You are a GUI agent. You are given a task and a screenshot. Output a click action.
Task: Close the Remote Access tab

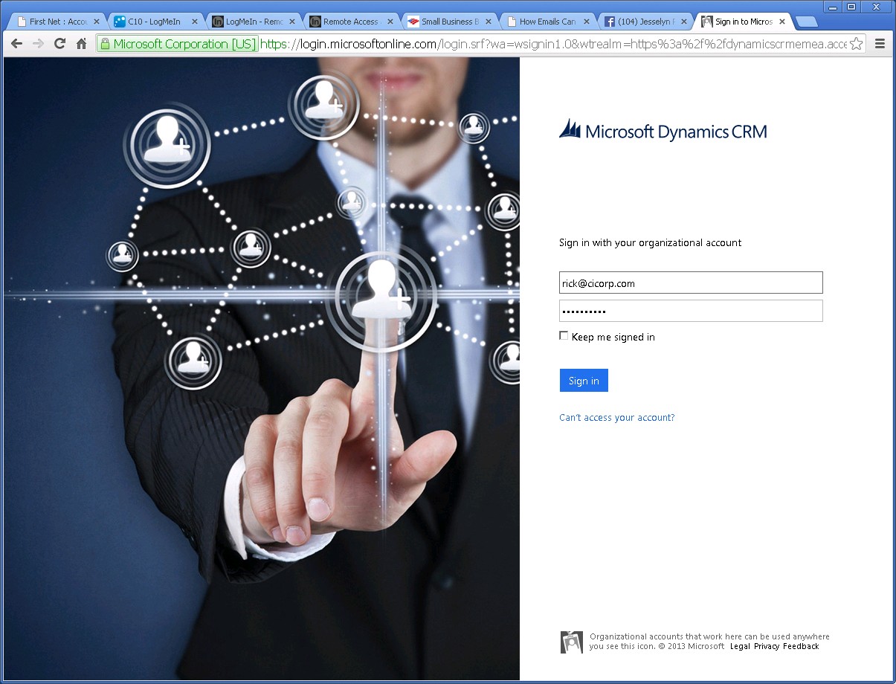[390, 22]
